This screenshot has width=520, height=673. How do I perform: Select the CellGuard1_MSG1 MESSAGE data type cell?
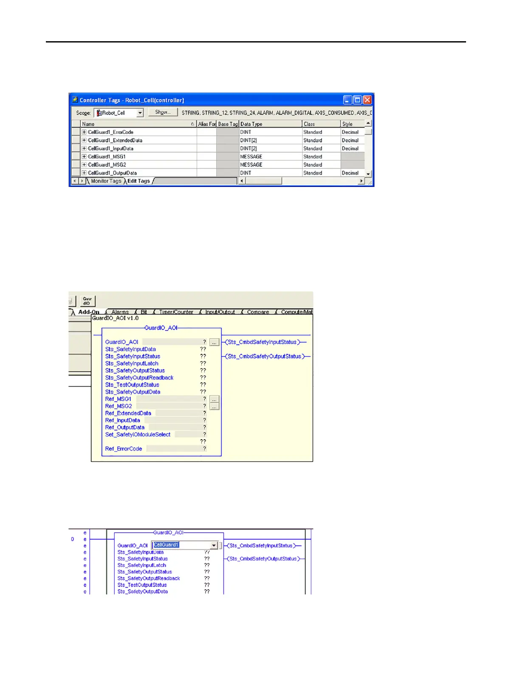270,156
